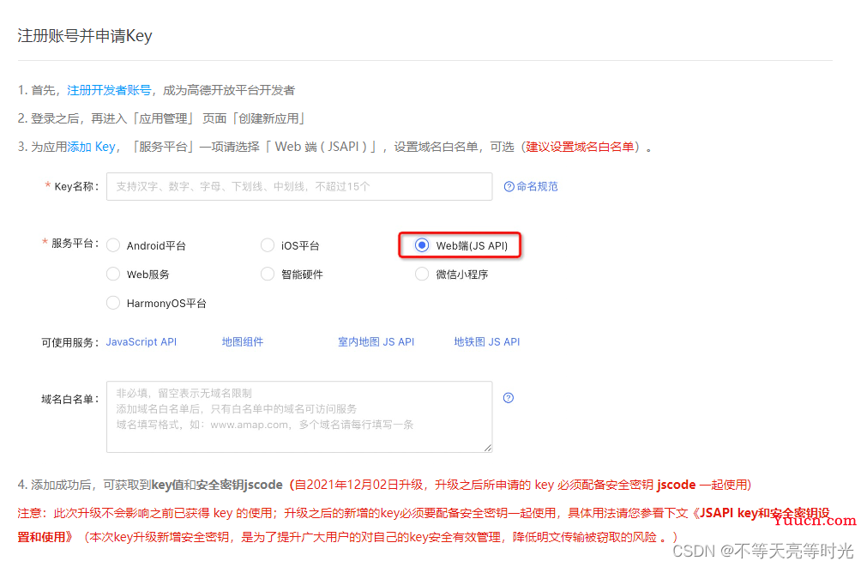The height and width of the screenshot is (567, 867).
Task: Choose the Web服务 radio option
Action: (x=113, y=274)
